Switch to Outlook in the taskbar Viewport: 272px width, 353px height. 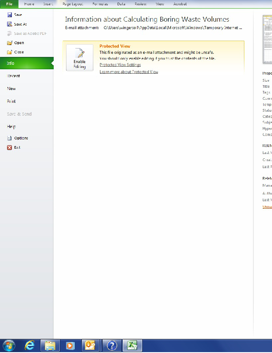coord(91,345)
